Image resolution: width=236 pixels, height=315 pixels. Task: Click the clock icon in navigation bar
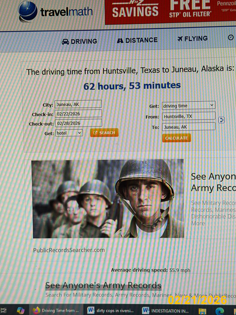point(231,37)
